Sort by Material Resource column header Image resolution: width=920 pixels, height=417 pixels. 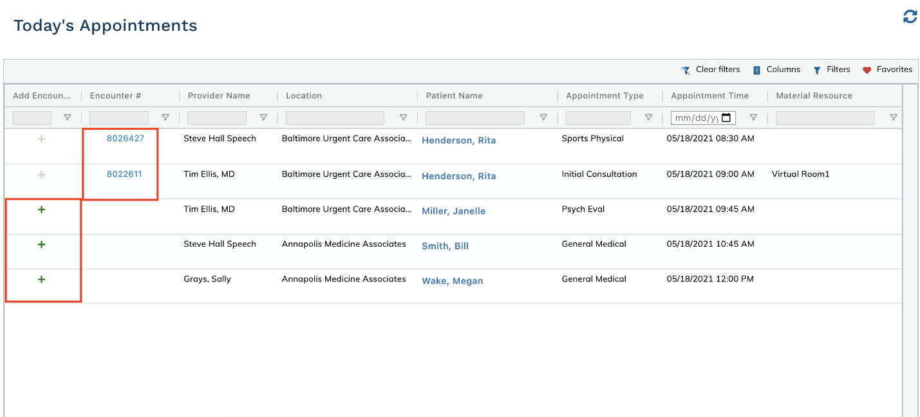point(814,96)
